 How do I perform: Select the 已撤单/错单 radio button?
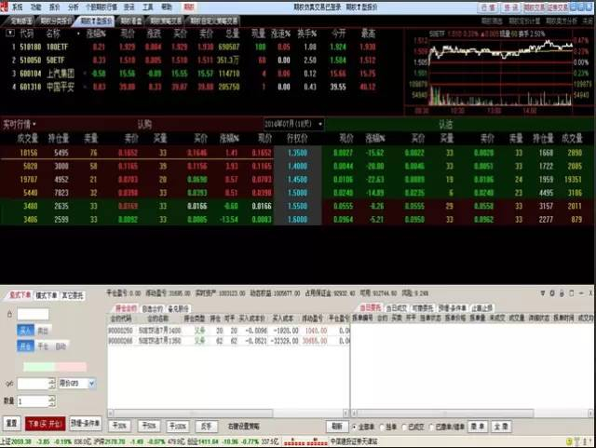click(x=432, y=428)
